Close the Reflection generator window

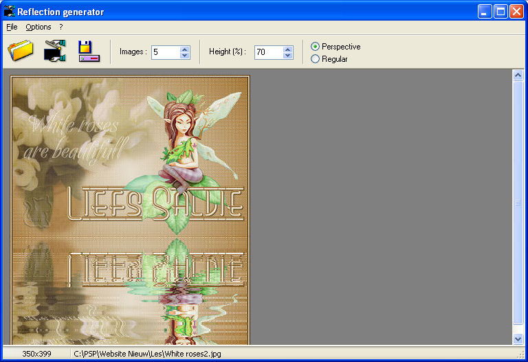516,12
